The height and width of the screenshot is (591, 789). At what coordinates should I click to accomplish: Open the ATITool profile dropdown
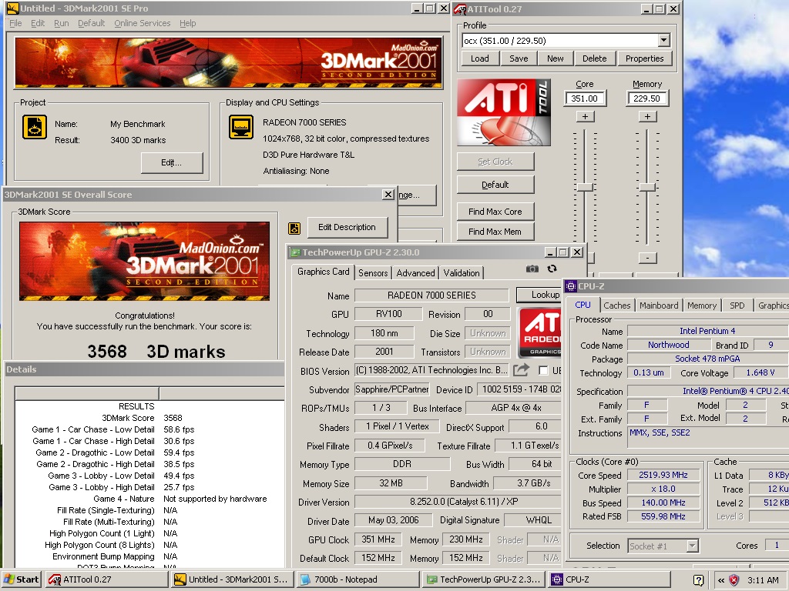663,40
